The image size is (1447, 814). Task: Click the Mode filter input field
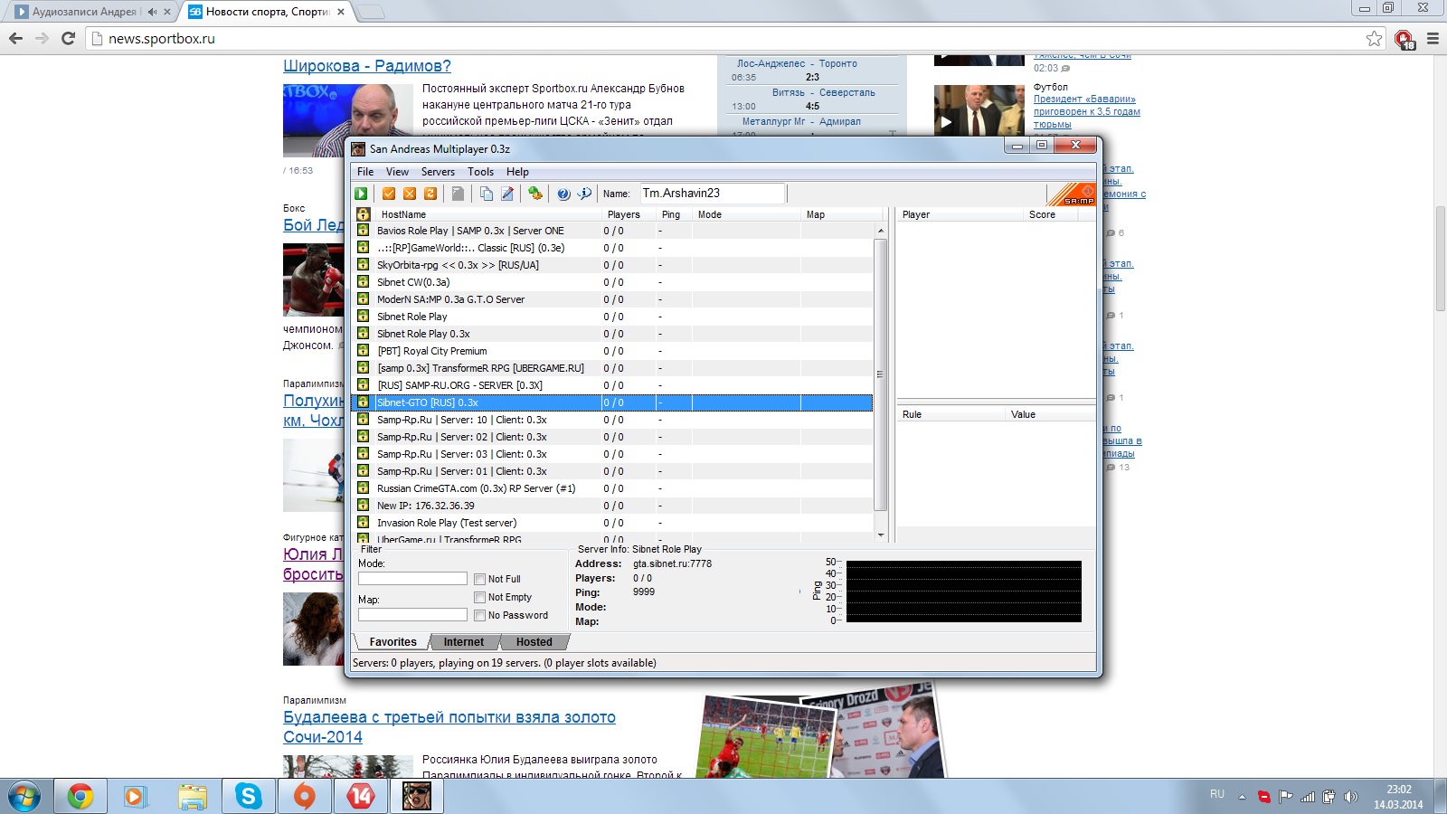pos(412,579)
